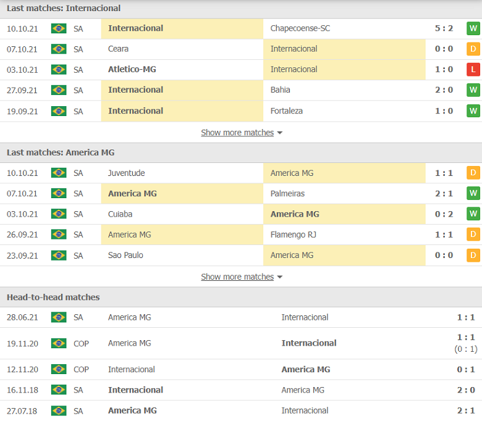Open Fortaleza team name
Screen dimensions: 482x421
[x=287, y=111]
